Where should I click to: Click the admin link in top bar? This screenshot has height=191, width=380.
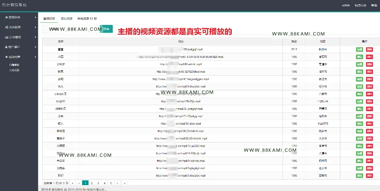click(346, 5)
